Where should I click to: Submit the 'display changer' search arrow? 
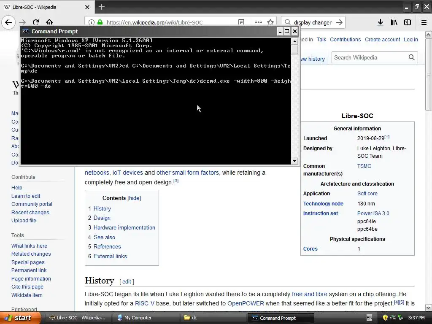tap(339, 22)
